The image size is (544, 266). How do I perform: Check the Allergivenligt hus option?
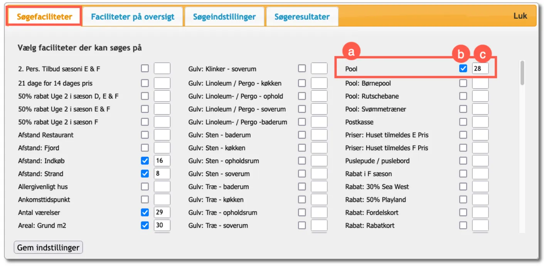click(145, 186)
